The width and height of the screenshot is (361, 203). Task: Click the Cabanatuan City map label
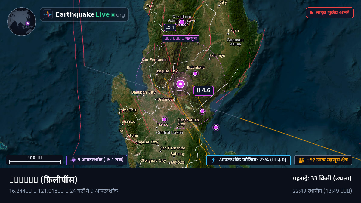coord(188,122)
